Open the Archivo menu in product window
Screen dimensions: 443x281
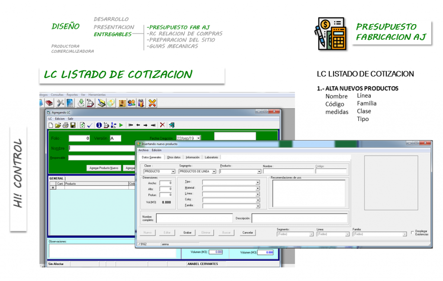[143, 150]
